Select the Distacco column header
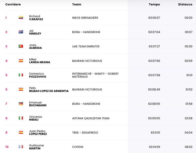 pos(185,4)
